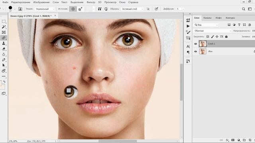Viewport: 255px width, 143px height.
Task: Toggle pixel layer filter
Action: coord(229,25)
